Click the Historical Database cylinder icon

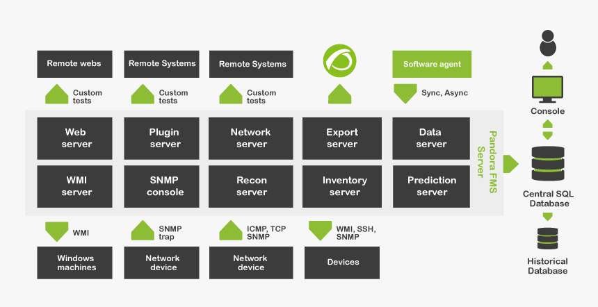tap(548, 238)
